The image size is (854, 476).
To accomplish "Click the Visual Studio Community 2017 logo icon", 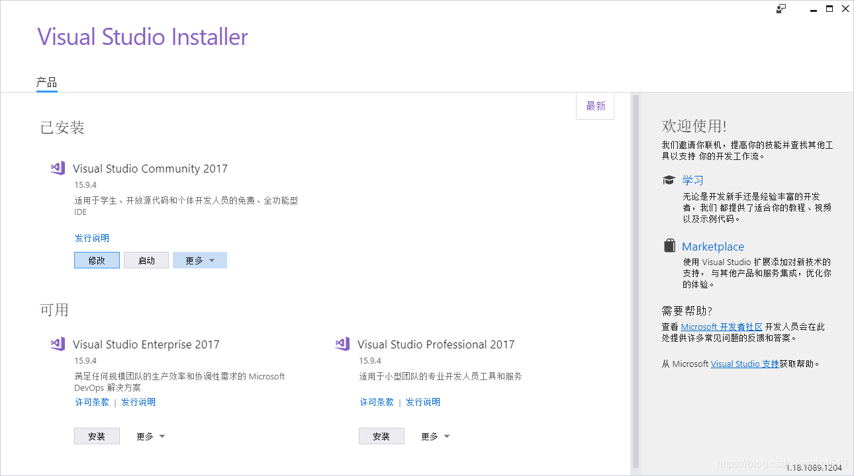I will point(58,168).
